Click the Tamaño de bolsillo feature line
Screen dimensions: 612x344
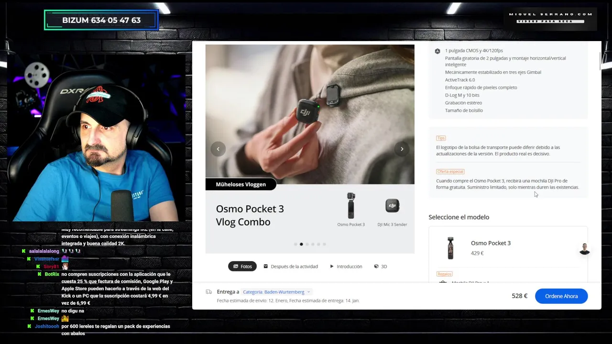pyautogui.click(x=464, y=110)
